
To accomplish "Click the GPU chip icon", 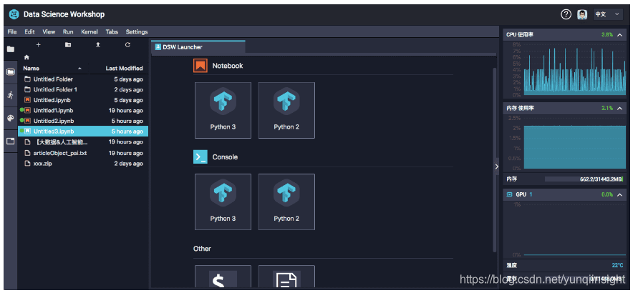I will [509, 194].
